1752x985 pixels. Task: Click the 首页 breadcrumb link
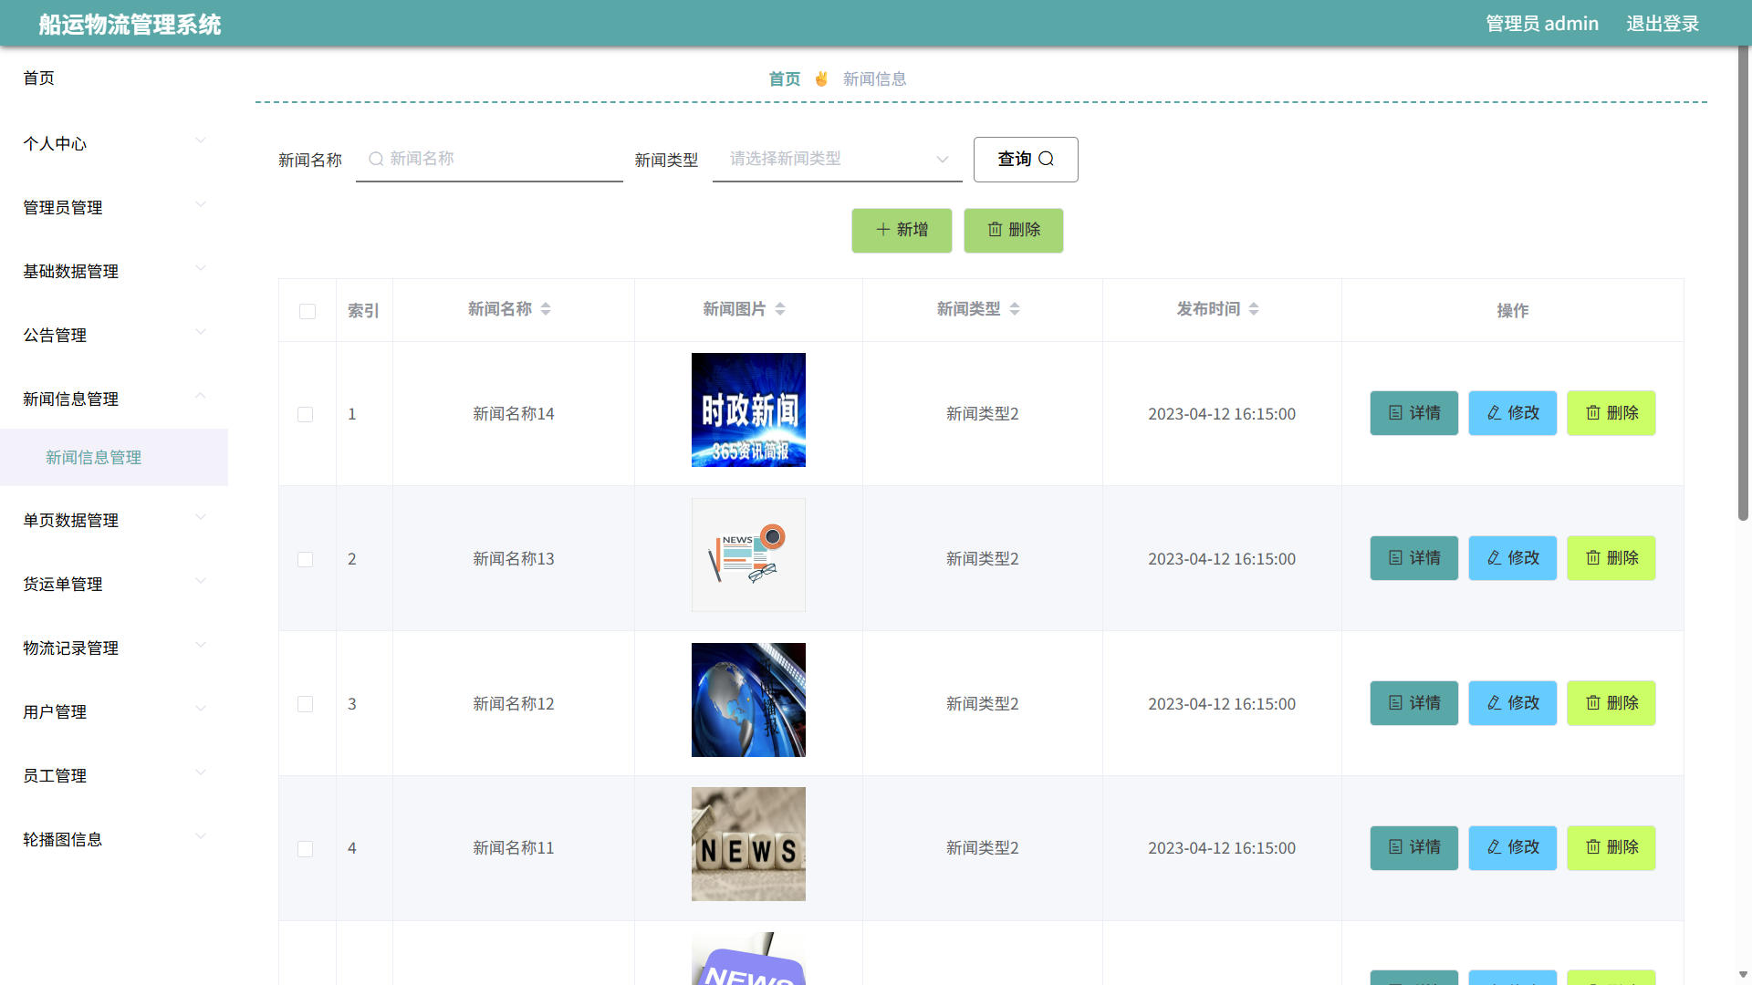tap(785, 79)
